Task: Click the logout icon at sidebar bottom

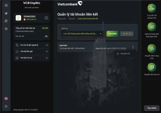Action: pyautogui.click(x=6, y=106)
